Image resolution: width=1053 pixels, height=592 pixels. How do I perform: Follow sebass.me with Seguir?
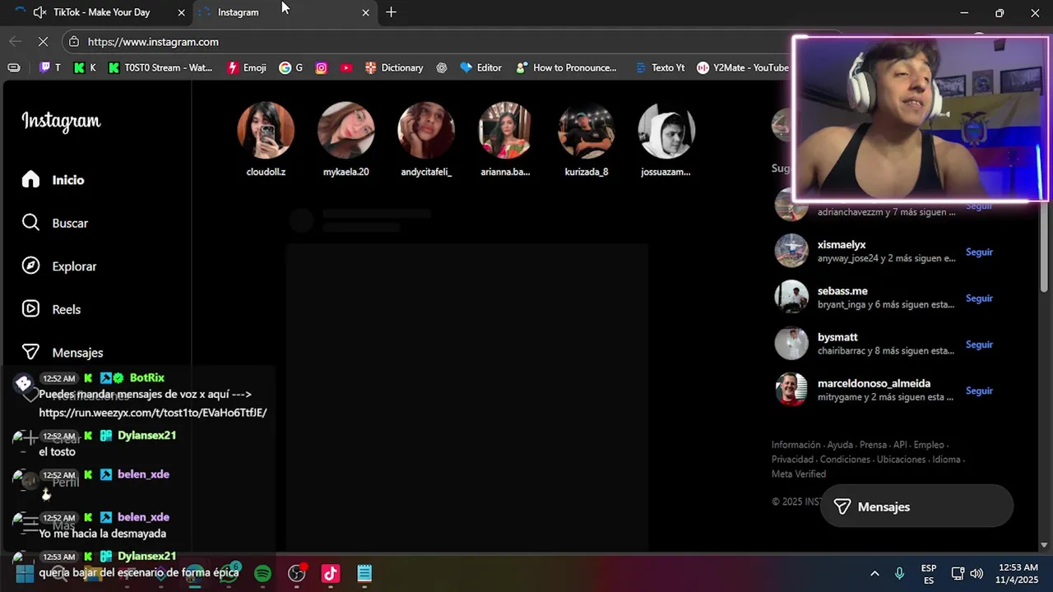(979, 298)
